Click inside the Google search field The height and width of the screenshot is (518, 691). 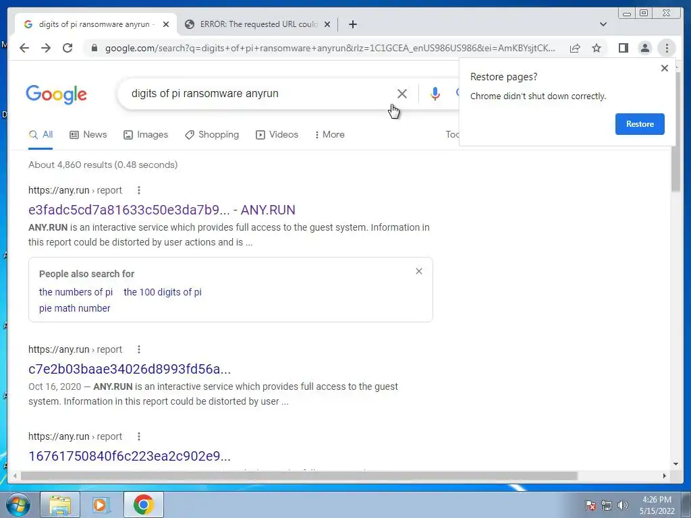260,93
